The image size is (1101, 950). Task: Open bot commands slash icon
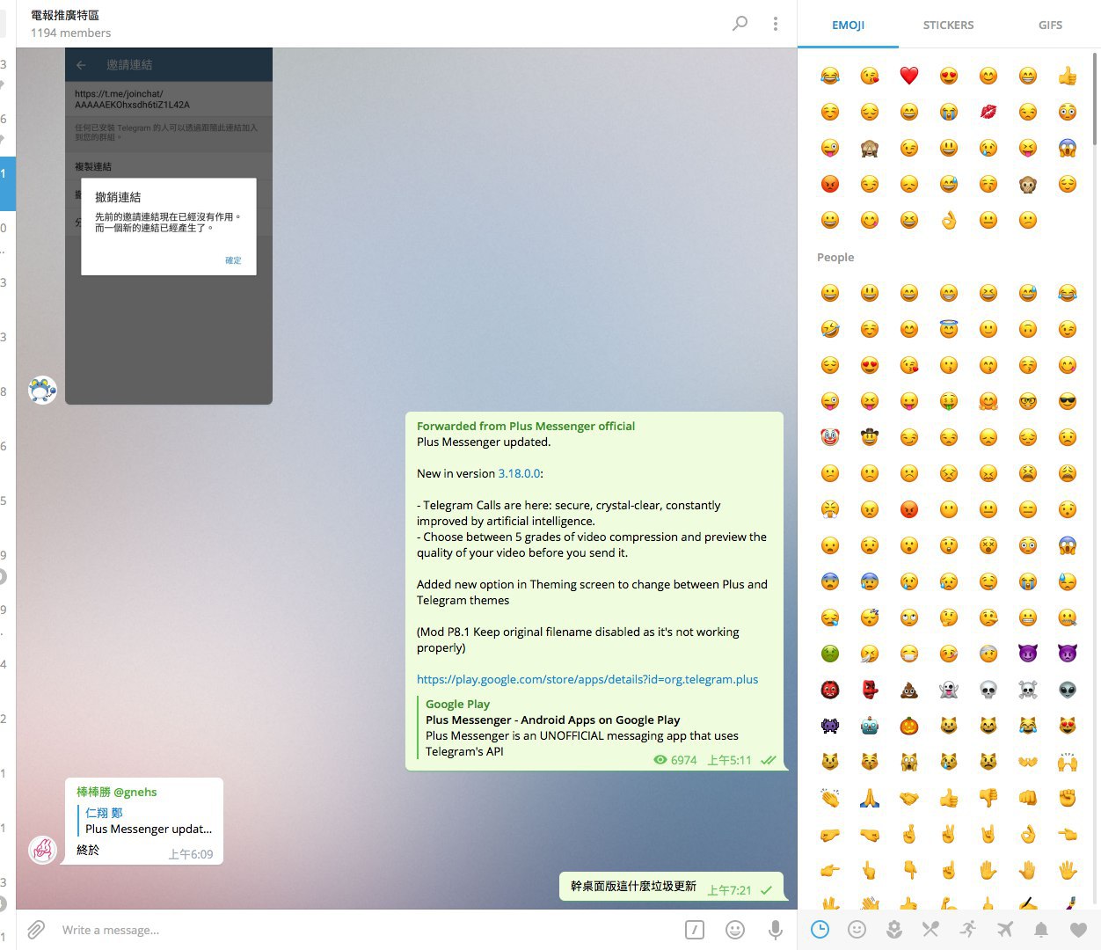coord(695,930)
